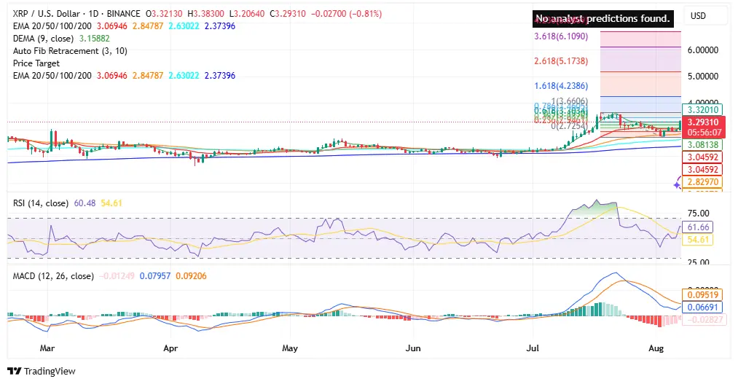Screen dimensions: 738x384
Task: Select the DEMA (9, close) indicator legend
Action: 43,39
